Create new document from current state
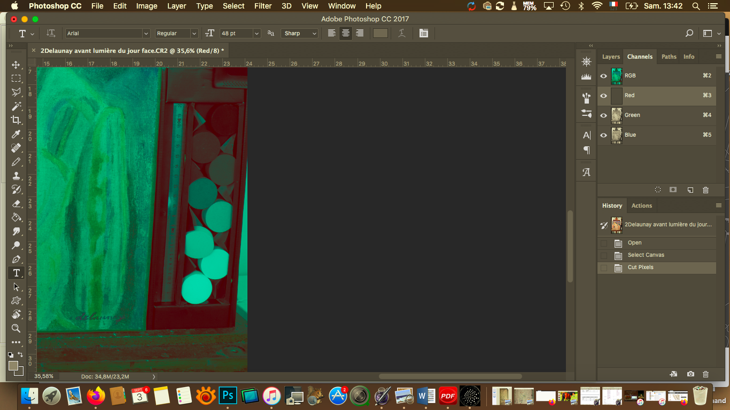730x410 pixels. pyautogui.click(x=673, y=374)
